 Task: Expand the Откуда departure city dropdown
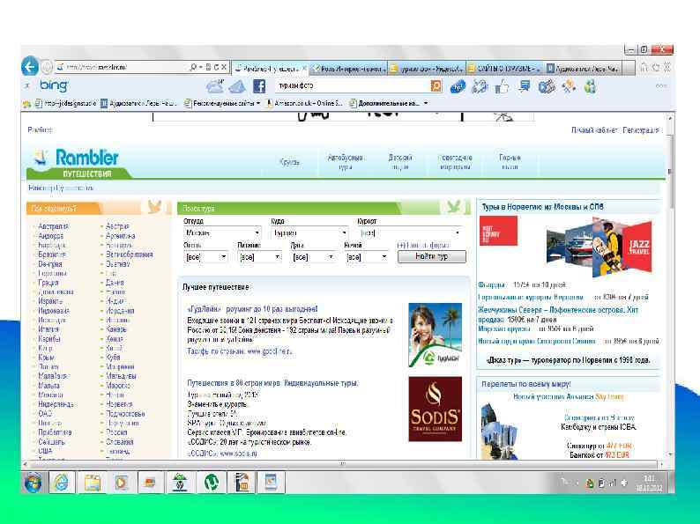(x=257, y=232)
